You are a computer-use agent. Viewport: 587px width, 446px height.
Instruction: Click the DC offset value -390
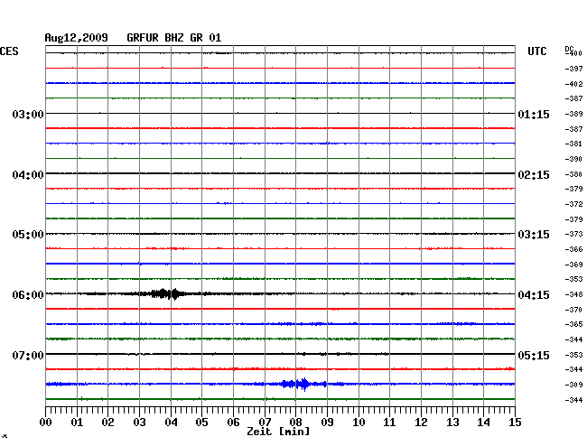573,159
